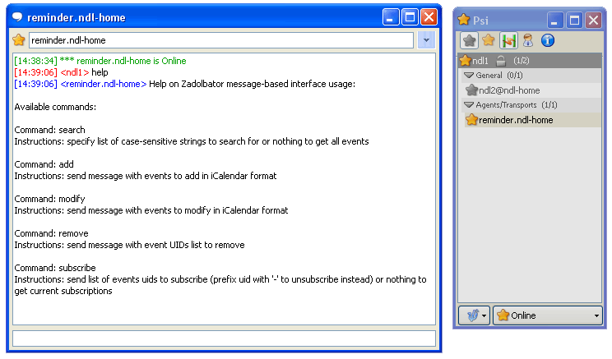Minimize the reminder.ndl-home chat window
612x359 pixels.
click(x=391, y=17)
